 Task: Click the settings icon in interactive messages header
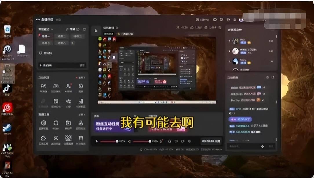(267, 77)
